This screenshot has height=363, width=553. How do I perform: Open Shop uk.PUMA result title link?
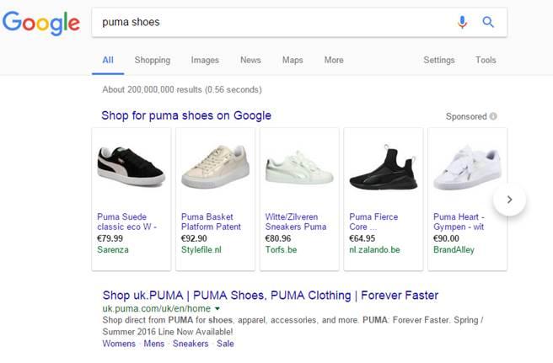(x=270, y=296)
